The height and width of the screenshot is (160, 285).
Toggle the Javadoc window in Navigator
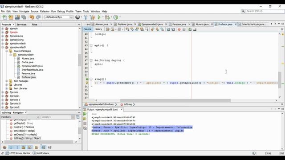(77, 117)
